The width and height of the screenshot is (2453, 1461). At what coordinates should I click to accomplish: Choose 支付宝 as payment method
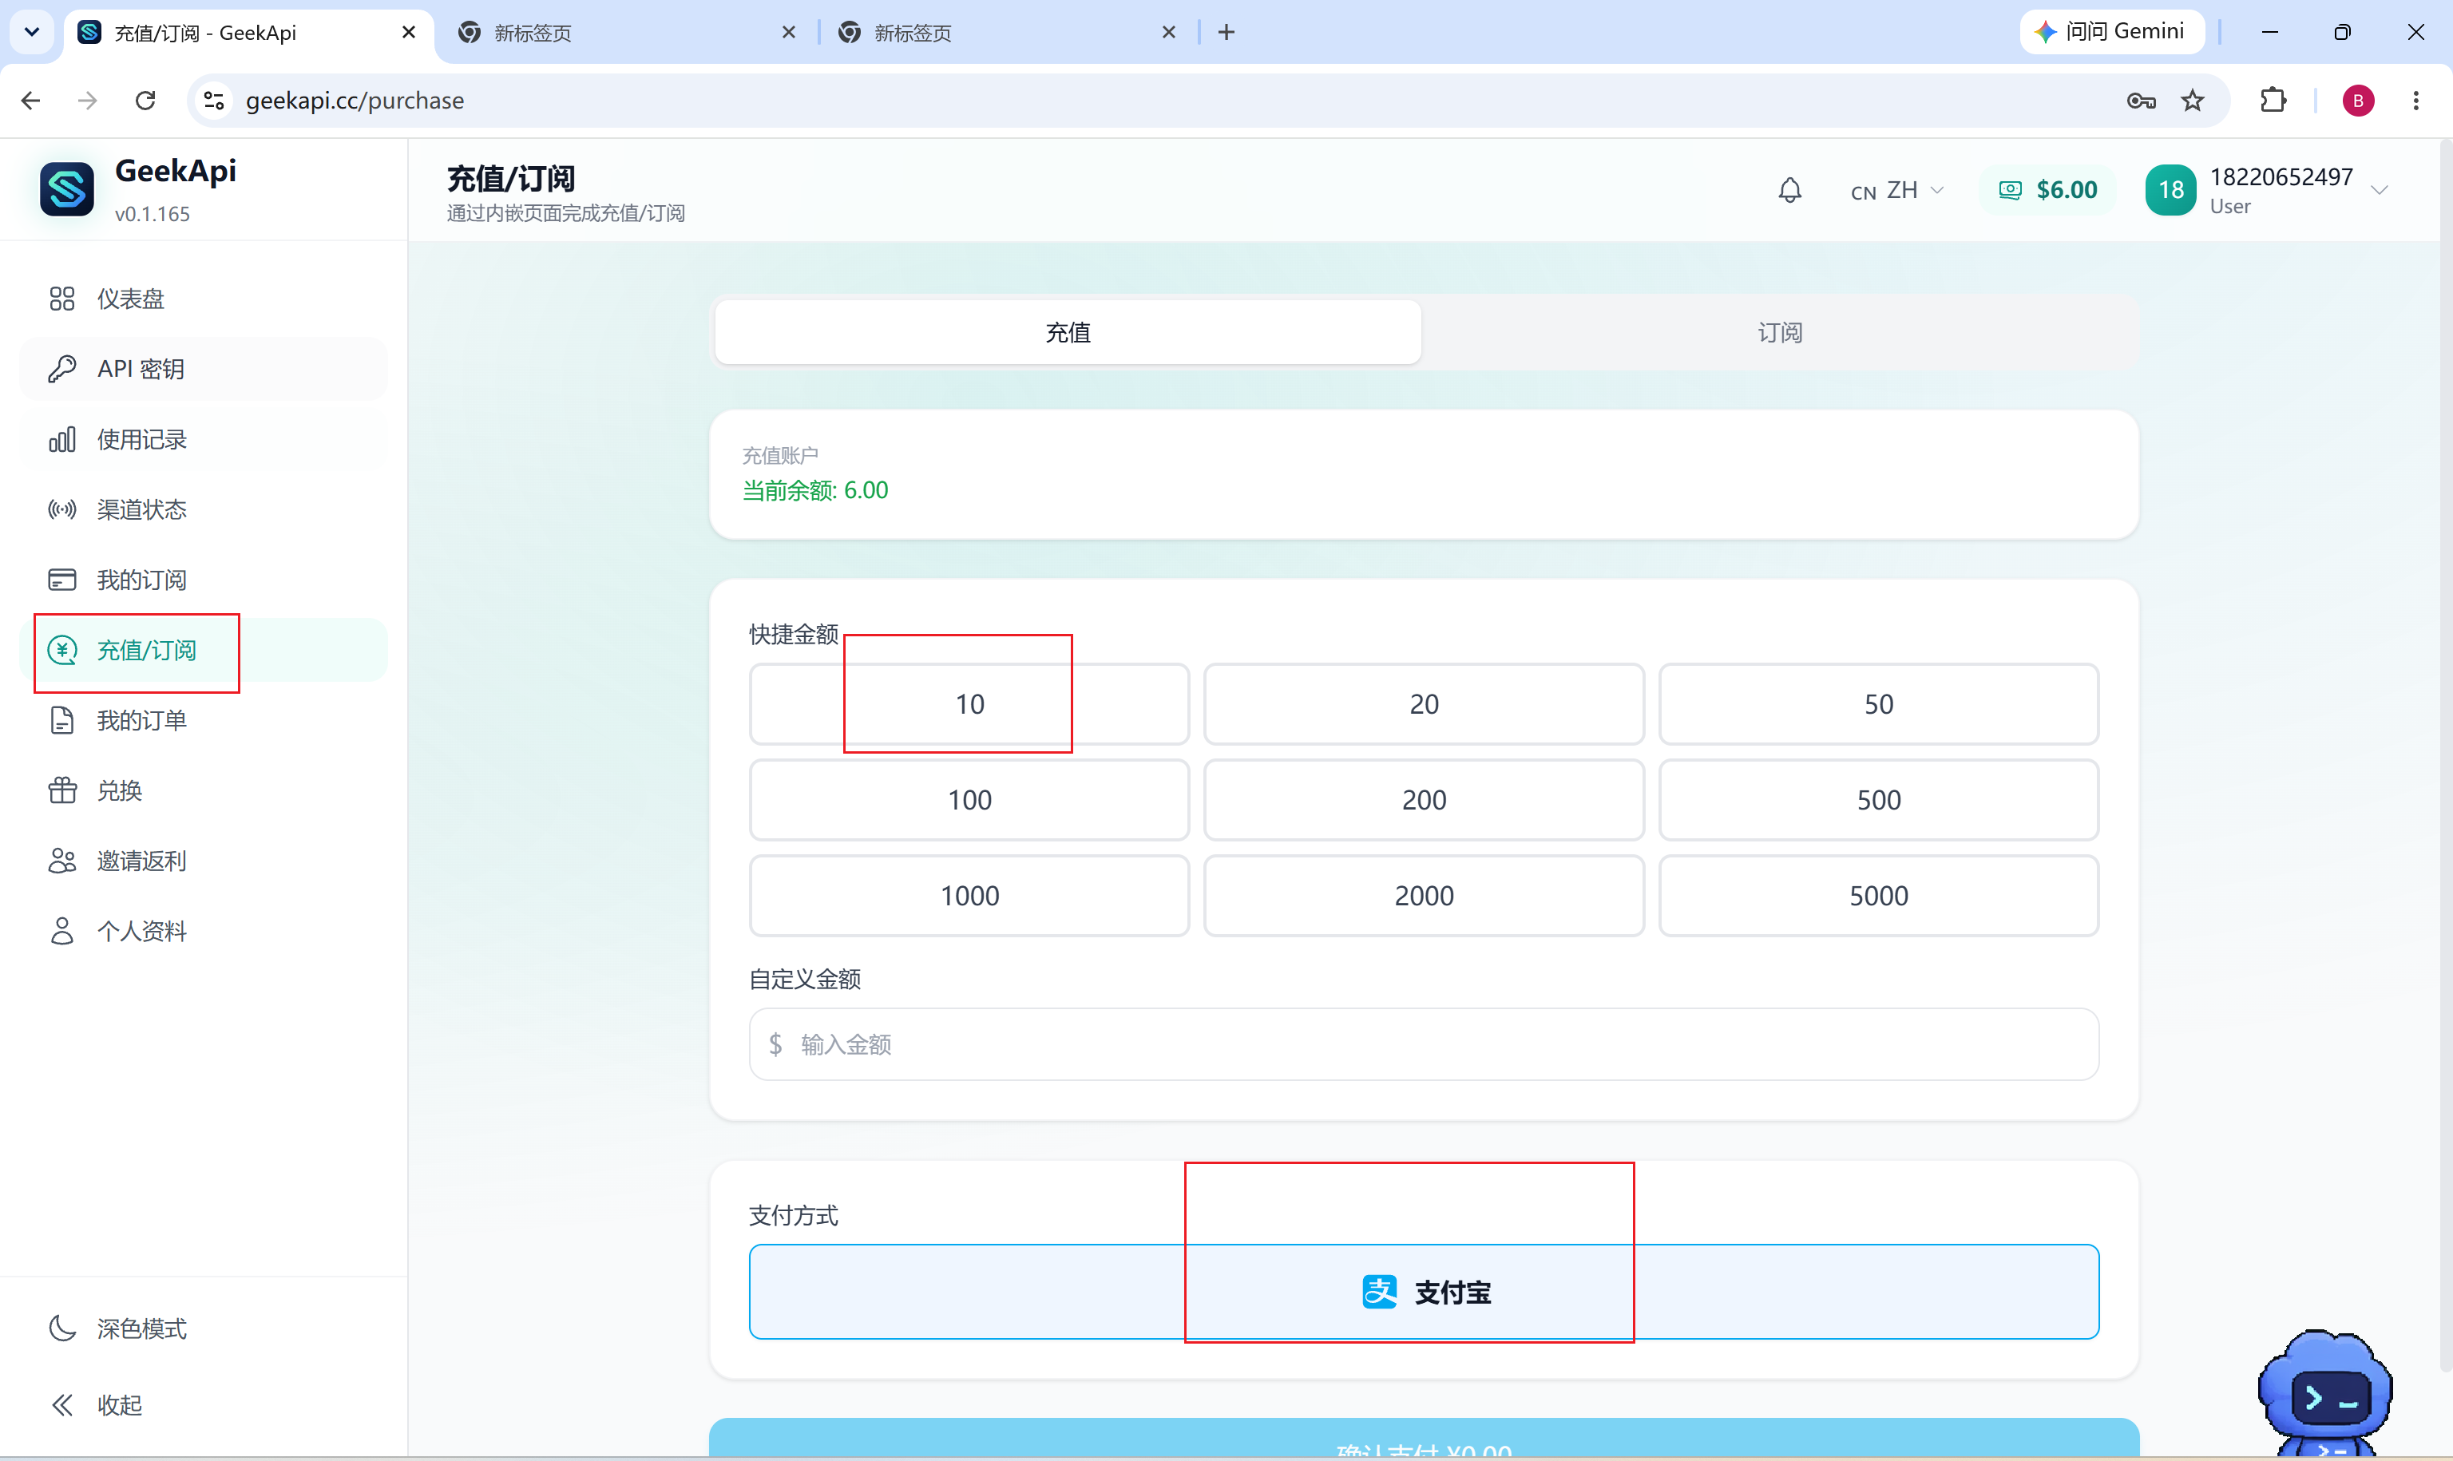pyautogui.click(x=1424, y=1292)
